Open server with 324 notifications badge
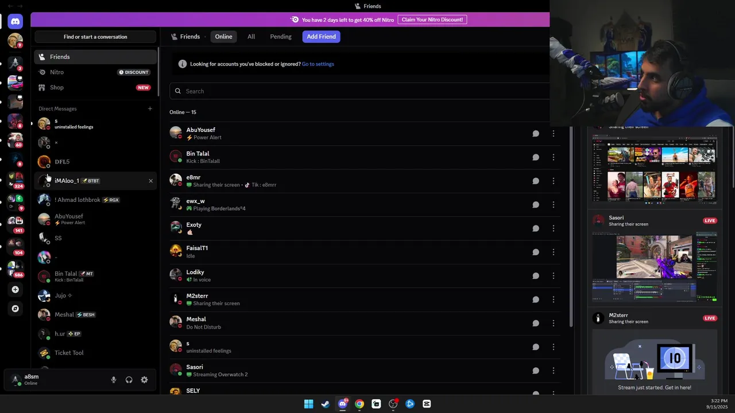 [x=16, y=181]
